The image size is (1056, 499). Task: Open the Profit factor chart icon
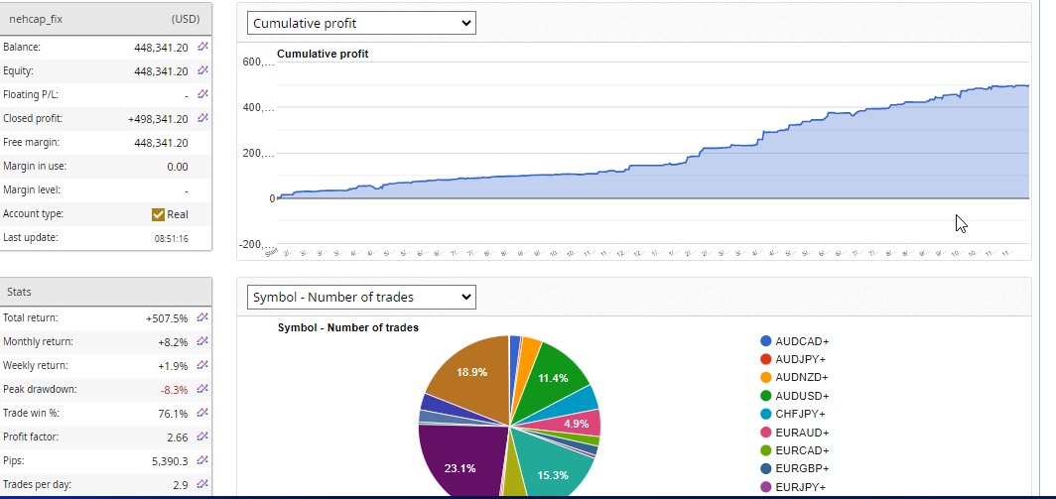click(202, 437)
